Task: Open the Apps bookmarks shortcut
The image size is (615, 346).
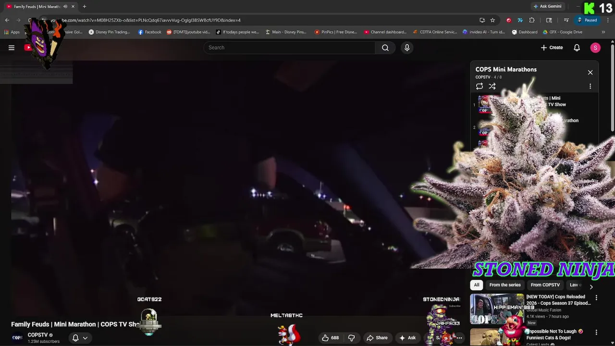Action: point(12,32)
